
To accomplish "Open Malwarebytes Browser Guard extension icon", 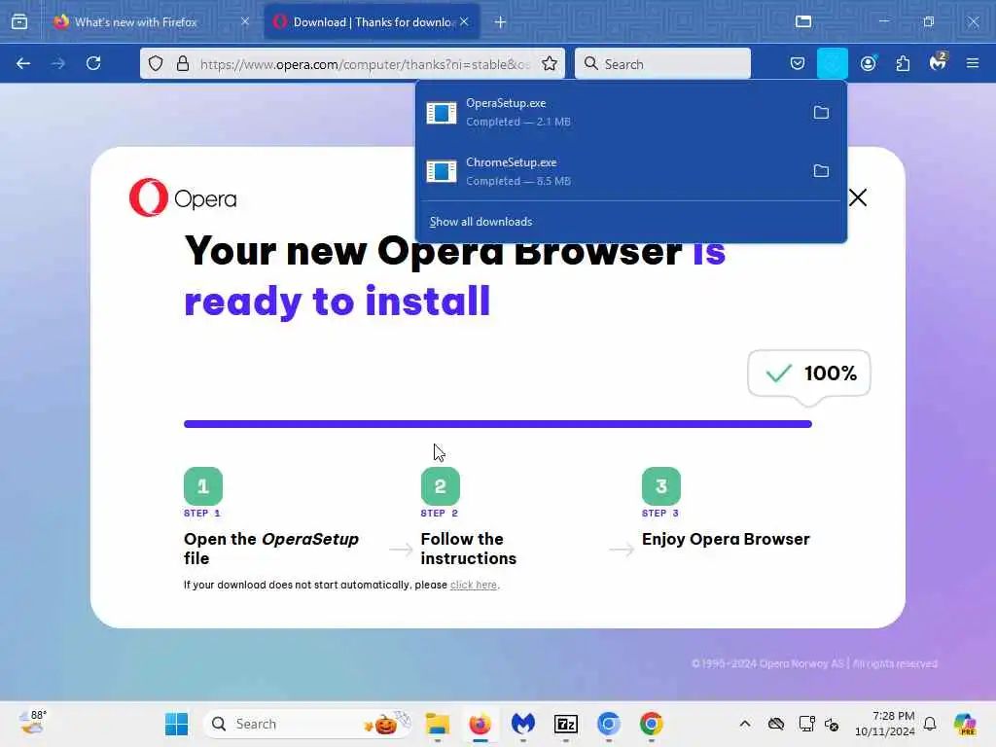I will (x=938, y=62).
